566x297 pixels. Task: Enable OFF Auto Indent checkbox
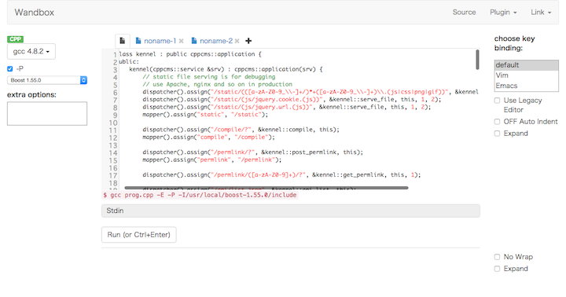tap(497, 122)
